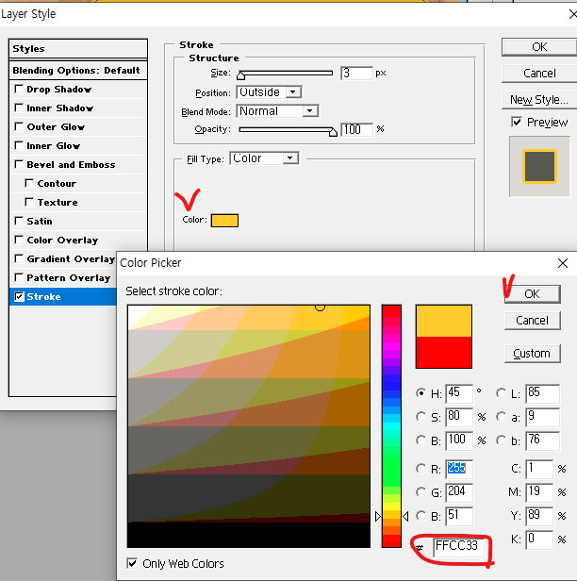Toggle the Pattern Overlay checkbox
The width and height of the screenshot is (577, 581).
(19, 277)
